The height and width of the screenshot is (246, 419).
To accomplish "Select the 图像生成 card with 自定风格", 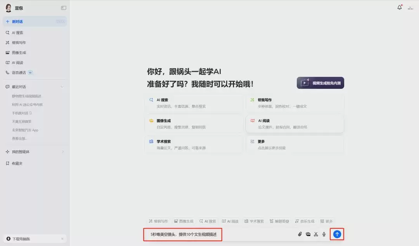I will pos(194,124).
